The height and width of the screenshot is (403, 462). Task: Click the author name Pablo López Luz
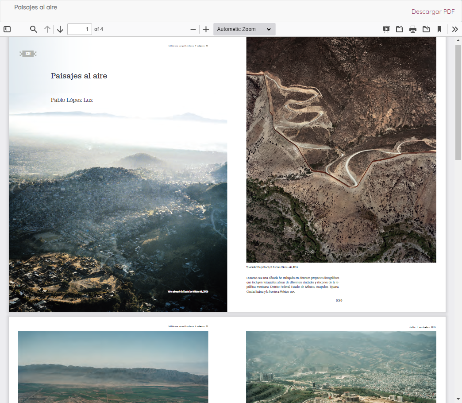(72, 100)
